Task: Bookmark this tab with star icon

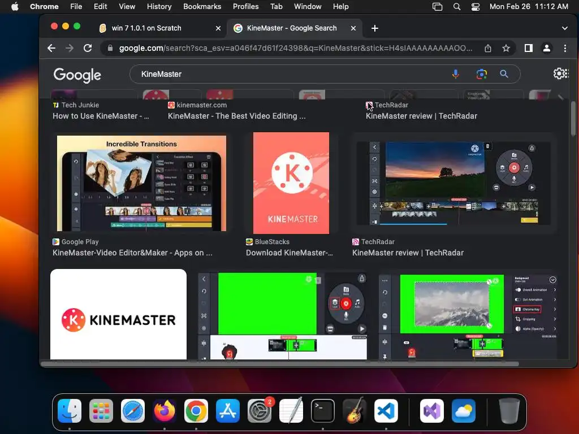Action: click(506, 49)
